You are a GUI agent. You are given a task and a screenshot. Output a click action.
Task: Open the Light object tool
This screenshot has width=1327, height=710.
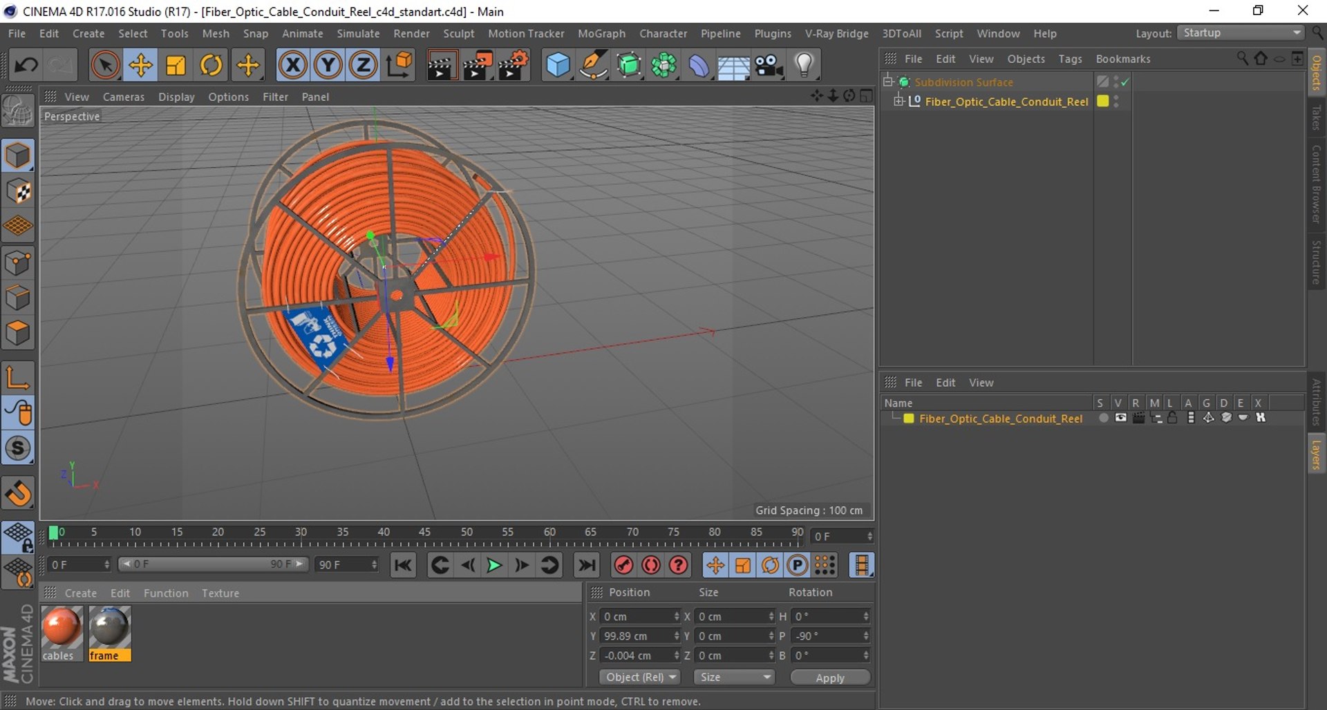coord(804,66)
